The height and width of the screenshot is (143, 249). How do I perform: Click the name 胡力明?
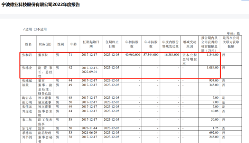(27, 102)
